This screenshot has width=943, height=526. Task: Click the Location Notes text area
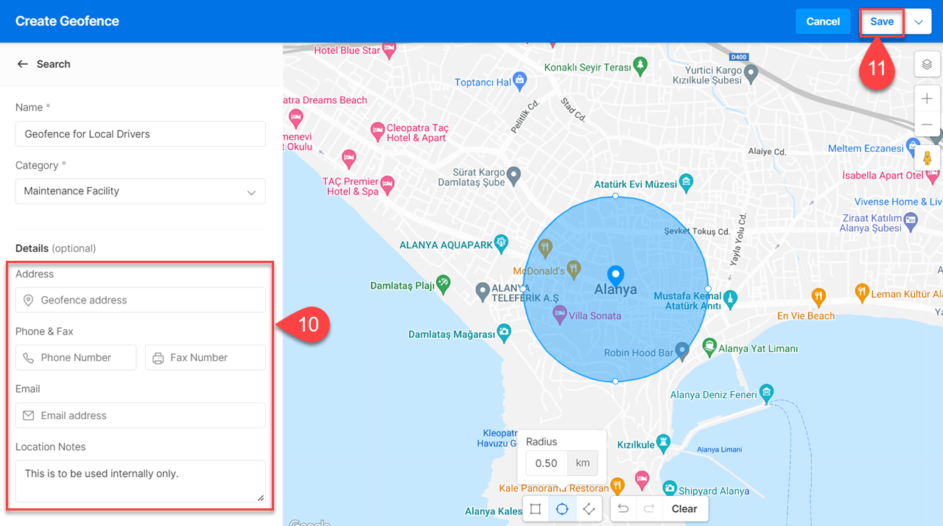pos(141,482)
